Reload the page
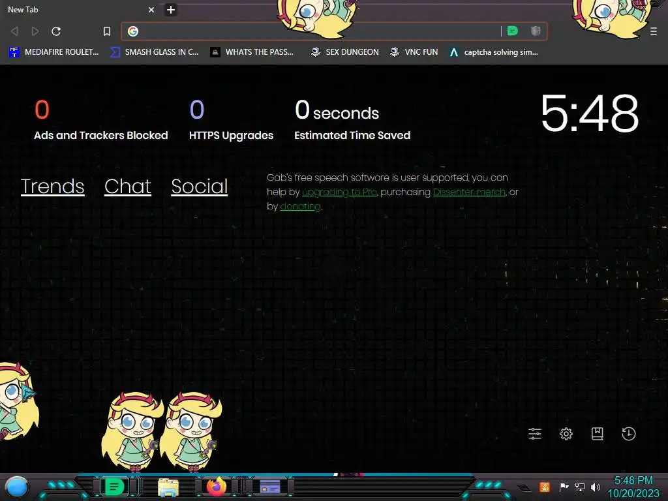The image size is (668, 501). coord(56,31)
